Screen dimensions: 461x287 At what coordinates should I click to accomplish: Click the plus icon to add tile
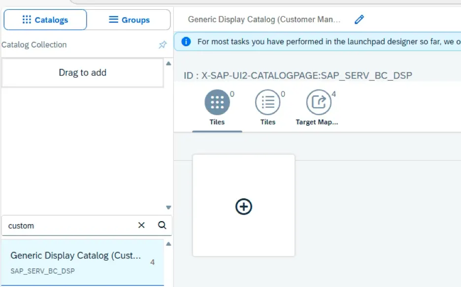(244, 206)
